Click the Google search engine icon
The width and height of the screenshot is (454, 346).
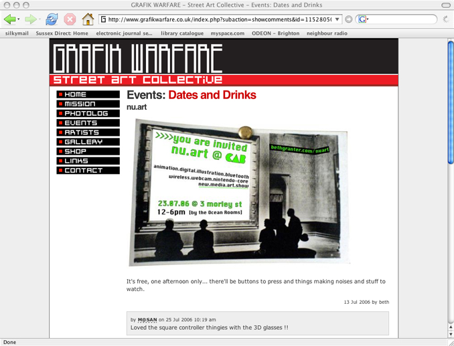[362, 19]
